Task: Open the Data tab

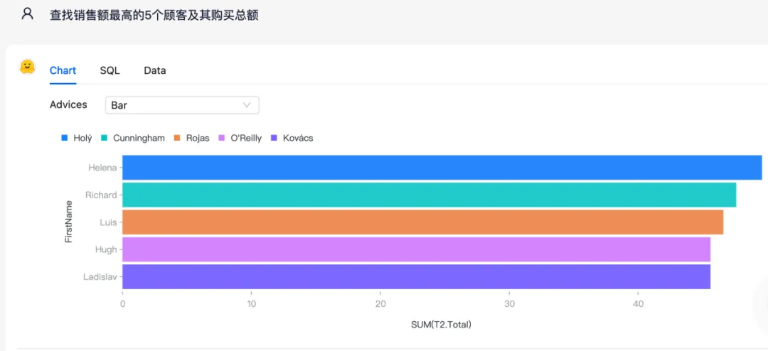Action: click(155, 70)
